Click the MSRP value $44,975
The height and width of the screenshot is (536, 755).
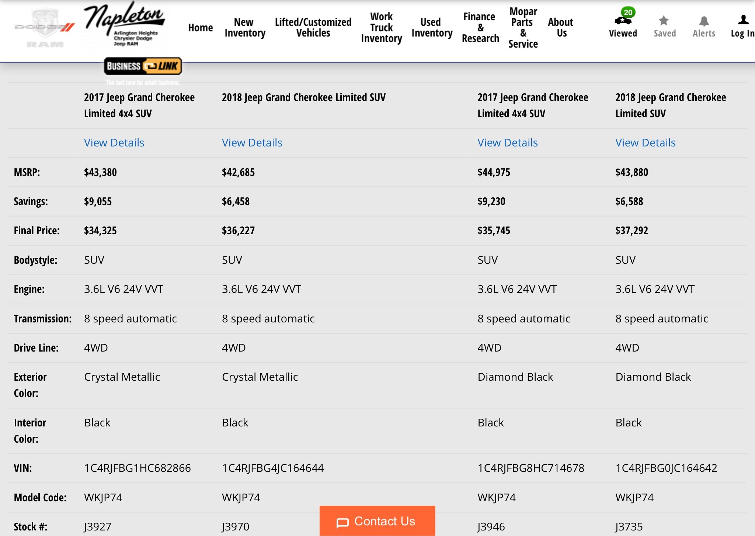point(494,172)
